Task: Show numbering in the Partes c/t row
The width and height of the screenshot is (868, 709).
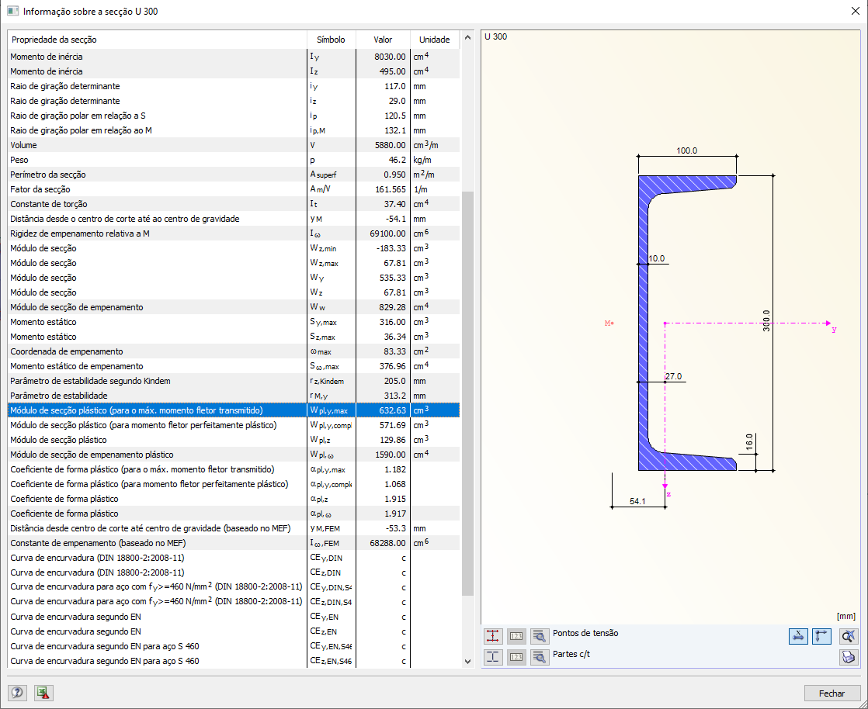Action: pyautogui.click(x=516, y=657)
